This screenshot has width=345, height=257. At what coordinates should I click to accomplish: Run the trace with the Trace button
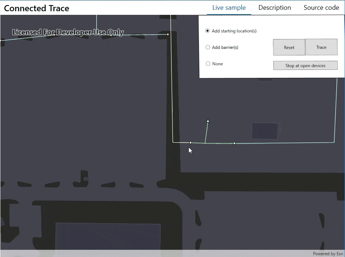click(x=321, y=47)
